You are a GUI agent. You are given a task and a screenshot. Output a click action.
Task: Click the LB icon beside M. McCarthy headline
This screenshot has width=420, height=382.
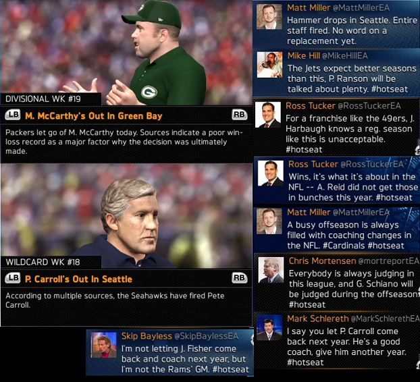point(13,115)
